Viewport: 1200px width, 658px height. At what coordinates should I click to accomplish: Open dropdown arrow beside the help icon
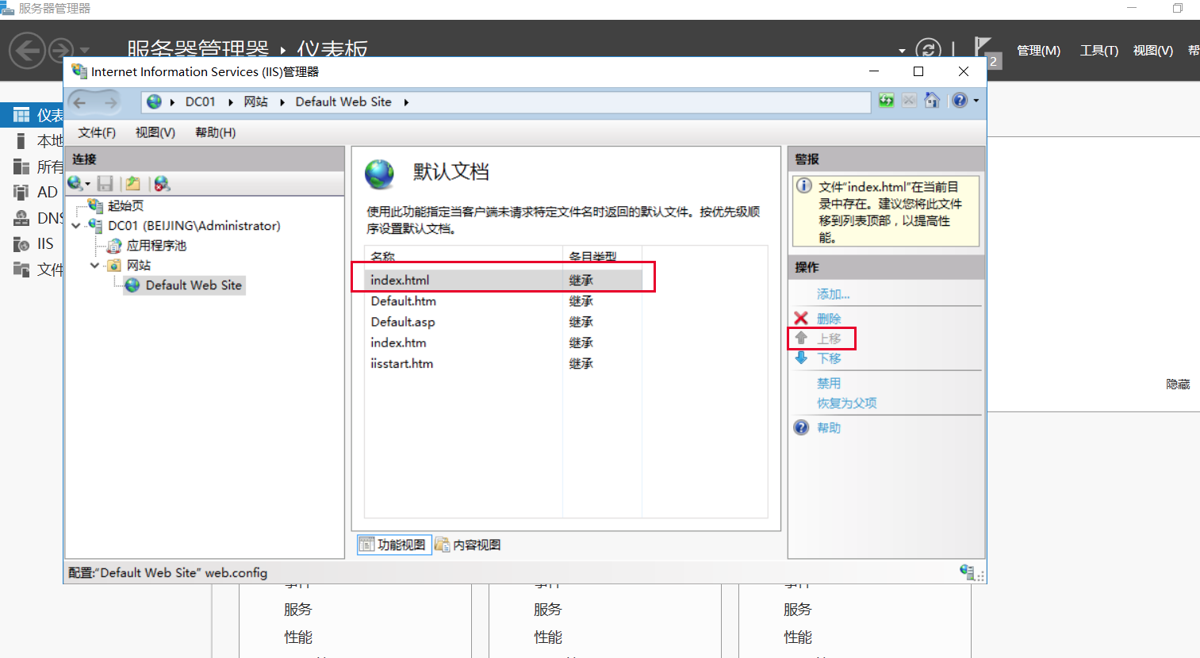[x=976, y=101]
